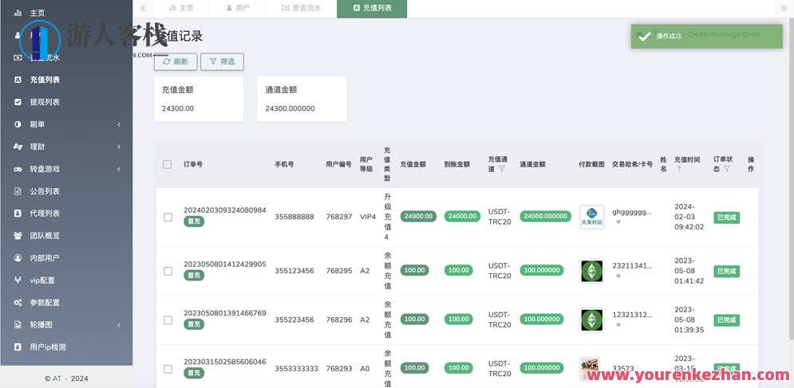Click the double-right tab scroll arrow

[784, 9]
